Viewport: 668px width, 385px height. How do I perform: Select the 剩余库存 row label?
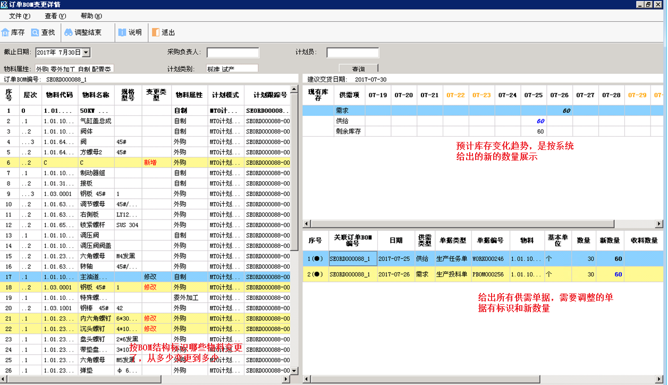[349, 131]
